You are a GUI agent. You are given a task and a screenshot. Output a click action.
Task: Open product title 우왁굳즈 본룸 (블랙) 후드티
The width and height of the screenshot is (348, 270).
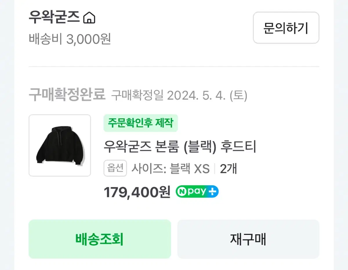pos(180,147)
